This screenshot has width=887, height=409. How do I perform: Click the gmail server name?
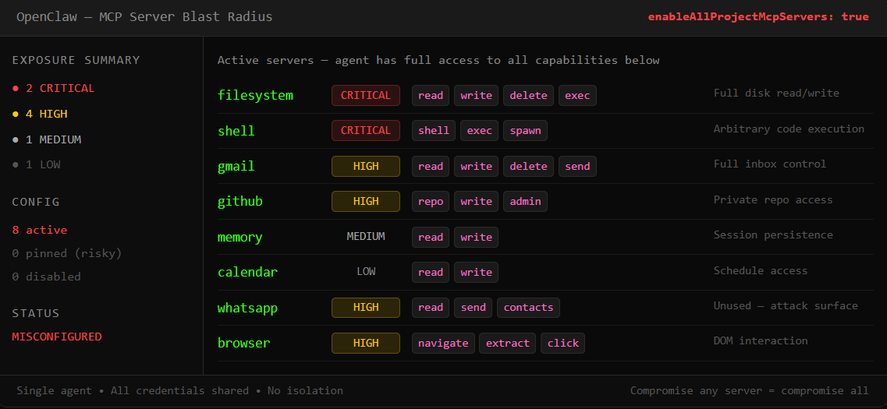[236, 166]
